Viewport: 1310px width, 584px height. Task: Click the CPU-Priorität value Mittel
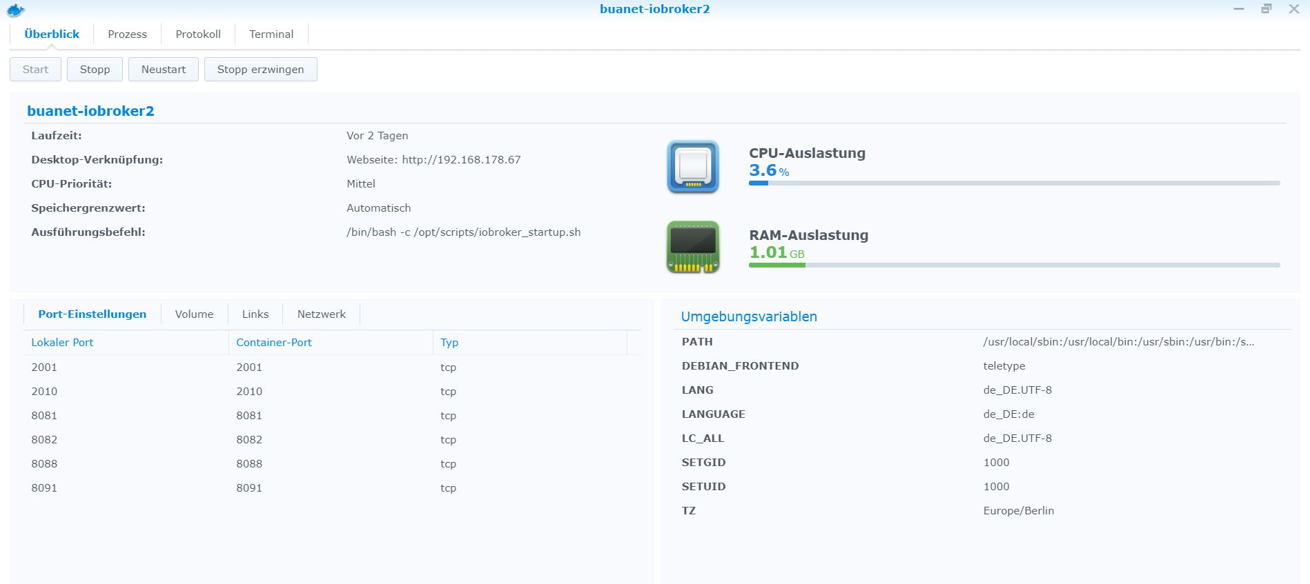coord(361,183)
